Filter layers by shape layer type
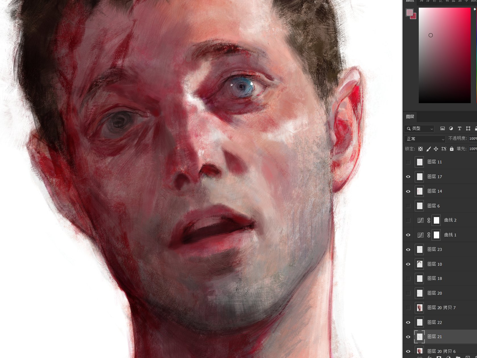The width and height of the screenshot is (477, 358). point(468,129)
